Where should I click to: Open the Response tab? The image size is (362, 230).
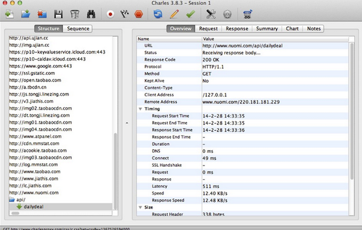(x=237, y=28)
